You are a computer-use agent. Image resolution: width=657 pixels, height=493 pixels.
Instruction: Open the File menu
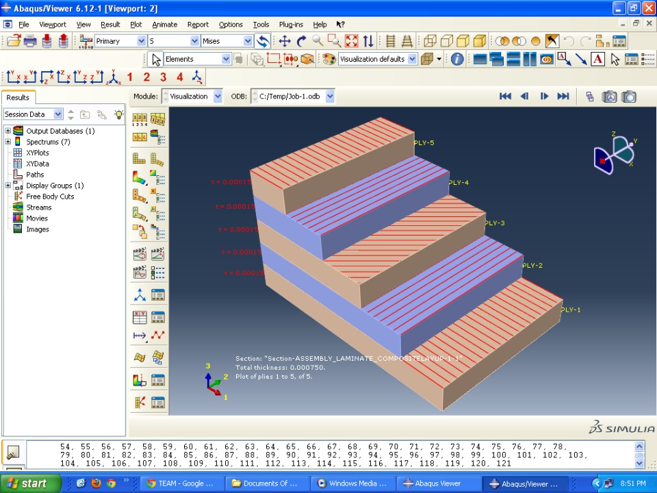[23, 25]
